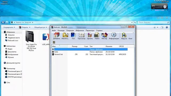This screenshot has width=171, height=96.
Task: Open Недавние места in the sidebar
Action: point(14,38)
